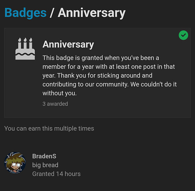195x191 pixels.
Task: Open the Badges breadcrumb link
Action: (25, 13)
